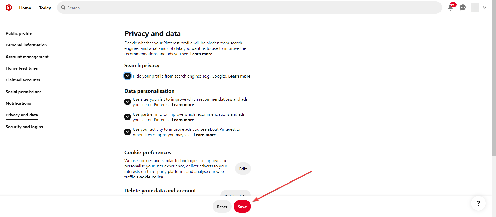The width and height of the screenshot is (496, 217).
Task: Click Learn more in page description
Action: pos(201,54)
